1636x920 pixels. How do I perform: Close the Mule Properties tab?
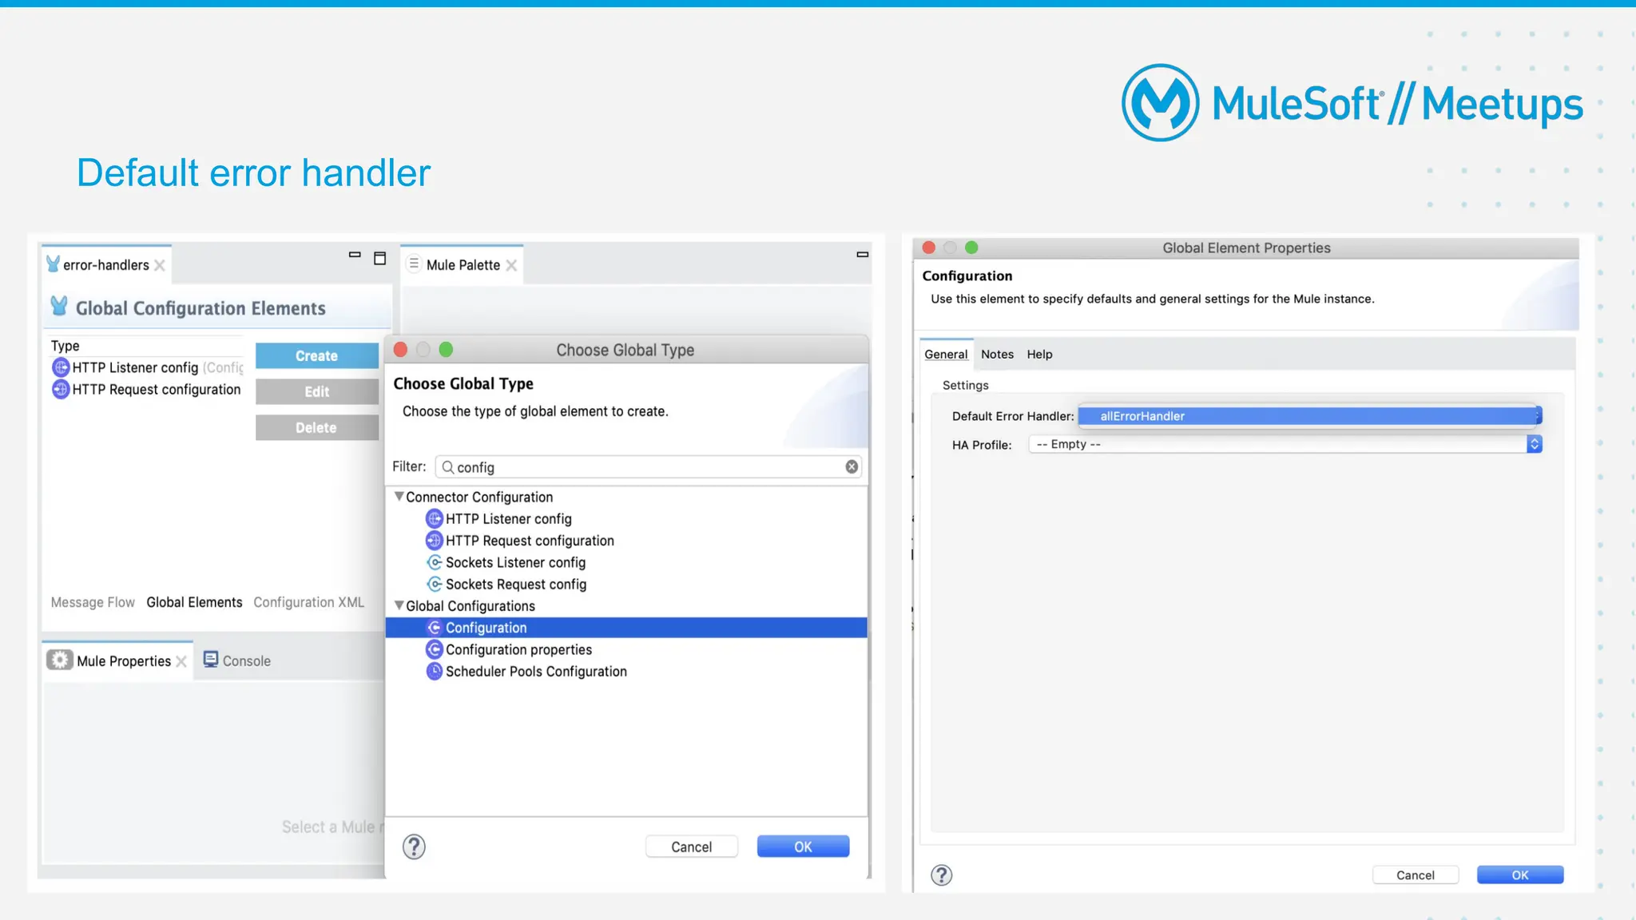coord(181,661)
